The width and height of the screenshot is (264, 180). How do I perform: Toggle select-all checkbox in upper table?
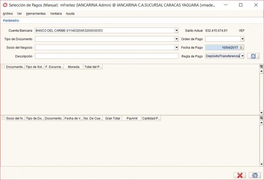click(x=3, y=67)
